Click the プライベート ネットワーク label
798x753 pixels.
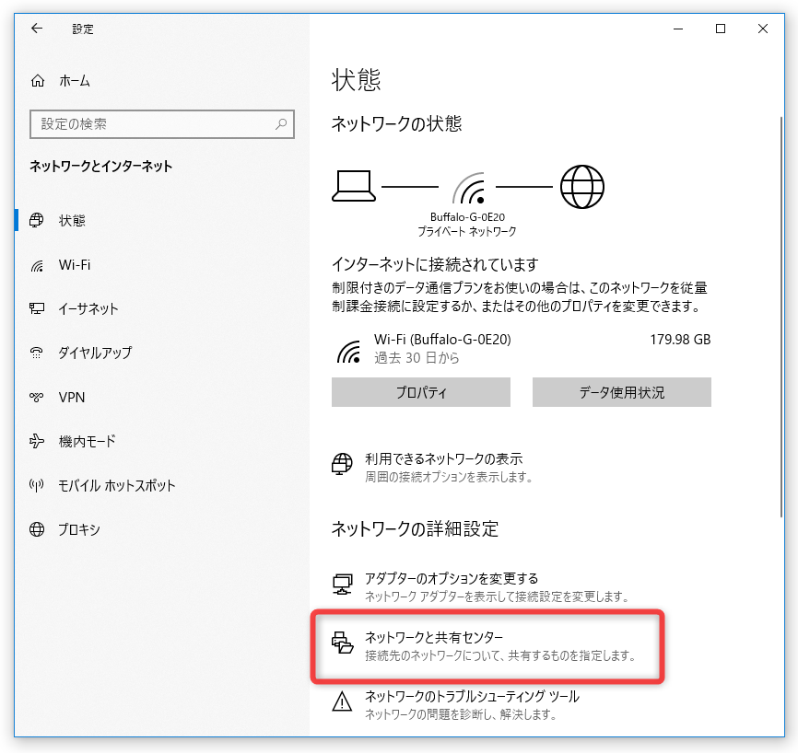click(x=467, y=232)
